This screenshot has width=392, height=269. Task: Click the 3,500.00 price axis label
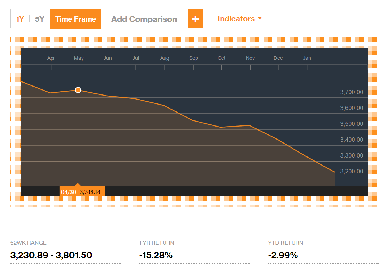pos(352,124)
